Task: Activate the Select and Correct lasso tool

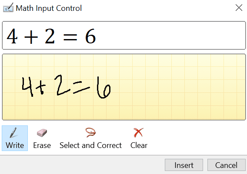Action: [x=90, y=138]
